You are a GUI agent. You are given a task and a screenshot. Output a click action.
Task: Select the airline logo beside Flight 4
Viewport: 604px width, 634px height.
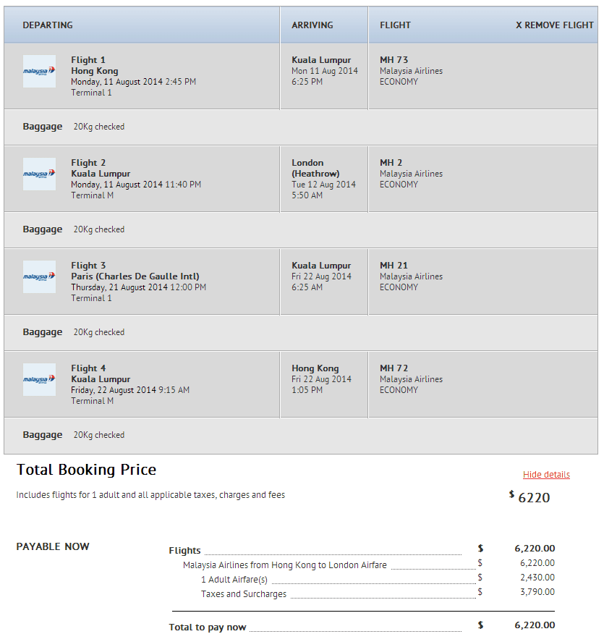pos(39,379)
